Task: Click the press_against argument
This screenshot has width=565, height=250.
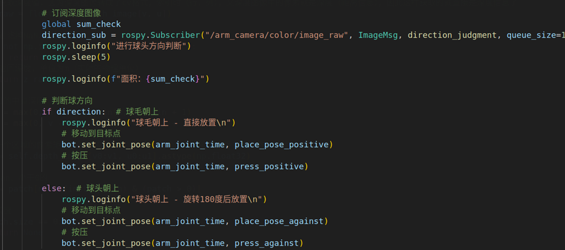Action: click(x=267, y=243)
